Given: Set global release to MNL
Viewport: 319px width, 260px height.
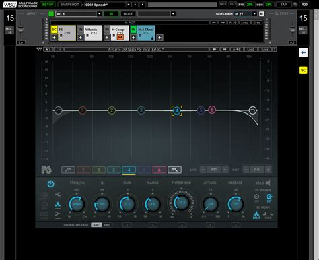Looking at the screenshot, I should pos(107,225).
